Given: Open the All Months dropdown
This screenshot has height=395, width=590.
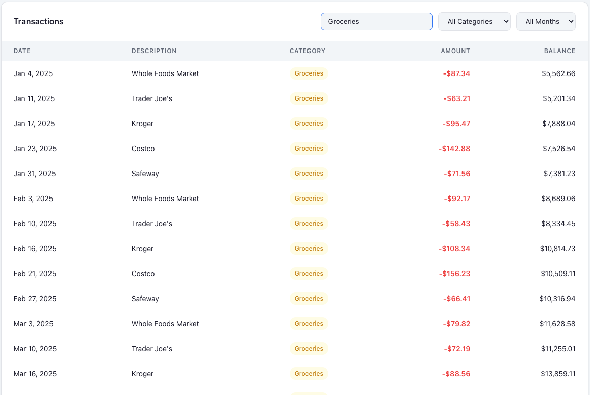Looking at the screenshot, I should click(x=546, y=21).
